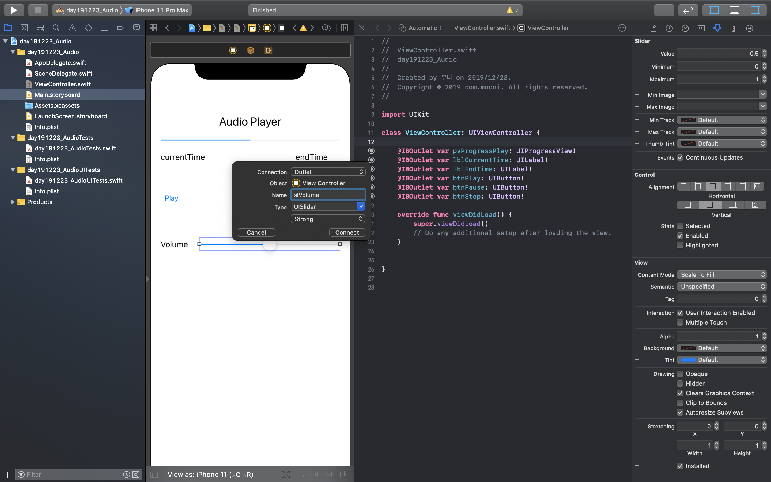Check the Clip to Bounds option
Image resolution: width=771 pixels, height=482 pixels.
click(x=680, y=403)
